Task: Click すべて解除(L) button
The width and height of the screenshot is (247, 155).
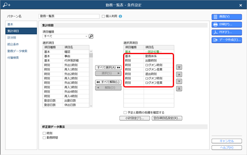Action: (108, 82)
